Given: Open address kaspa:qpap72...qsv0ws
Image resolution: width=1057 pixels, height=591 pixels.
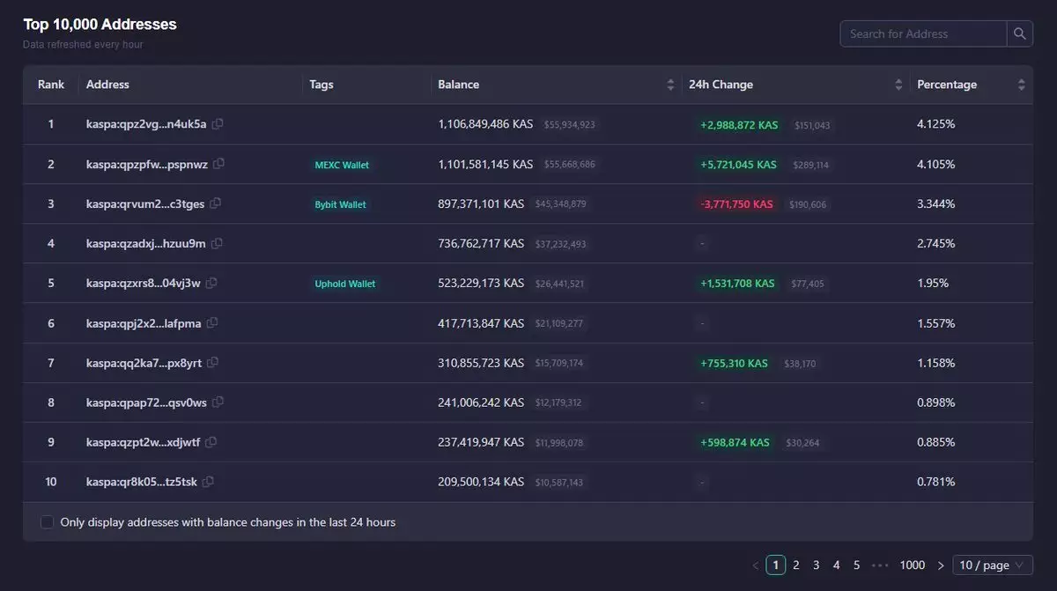Looking at the screenshot, I should click(x=146, y=403).
